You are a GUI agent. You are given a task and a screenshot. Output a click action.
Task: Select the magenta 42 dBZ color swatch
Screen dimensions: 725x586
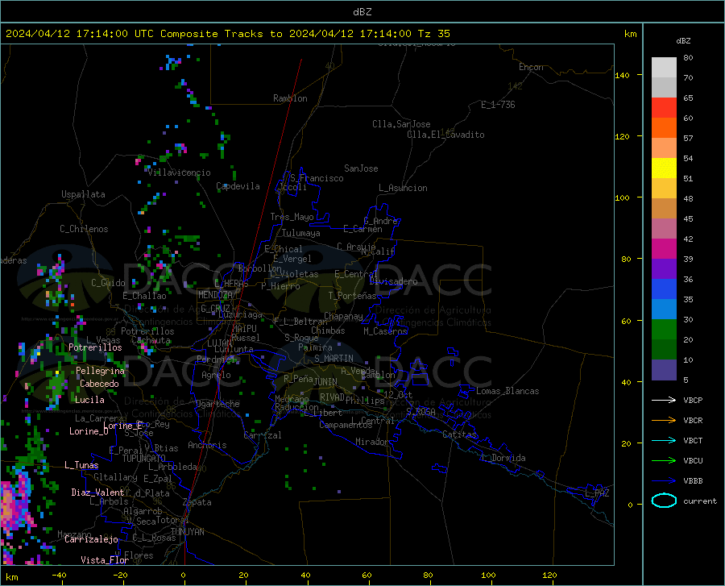(664, 248)
